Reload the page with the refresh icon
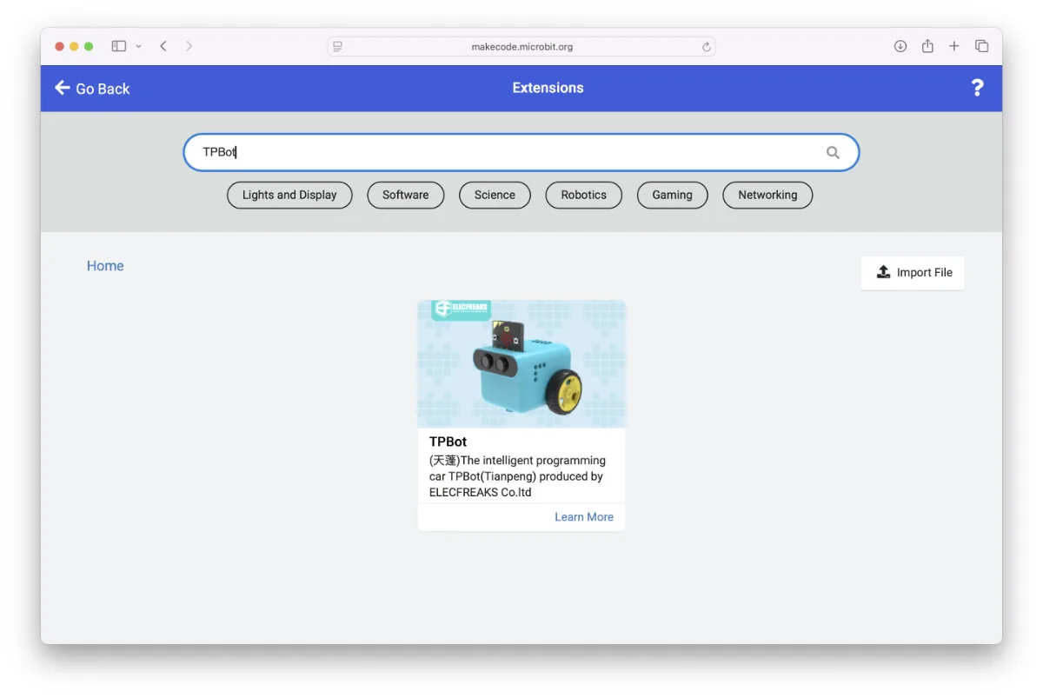This screenshot has height=698, width=1043. 707,47
